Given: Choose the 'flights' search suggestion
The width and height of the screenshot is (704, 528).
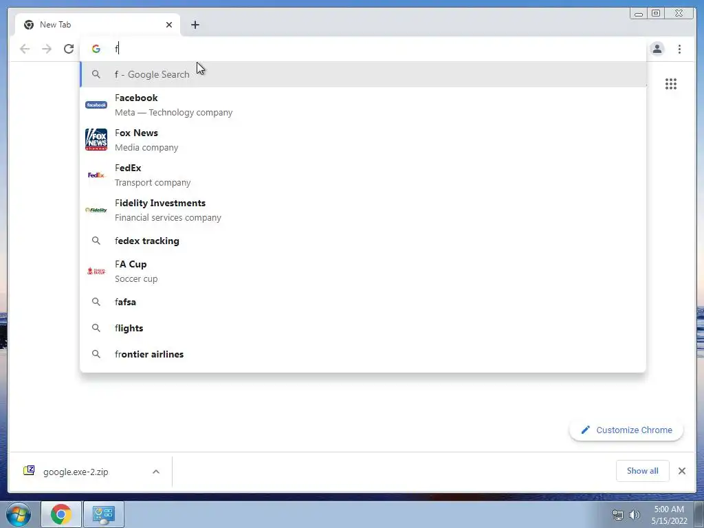Looking at the screenshot, I should 363,328.
